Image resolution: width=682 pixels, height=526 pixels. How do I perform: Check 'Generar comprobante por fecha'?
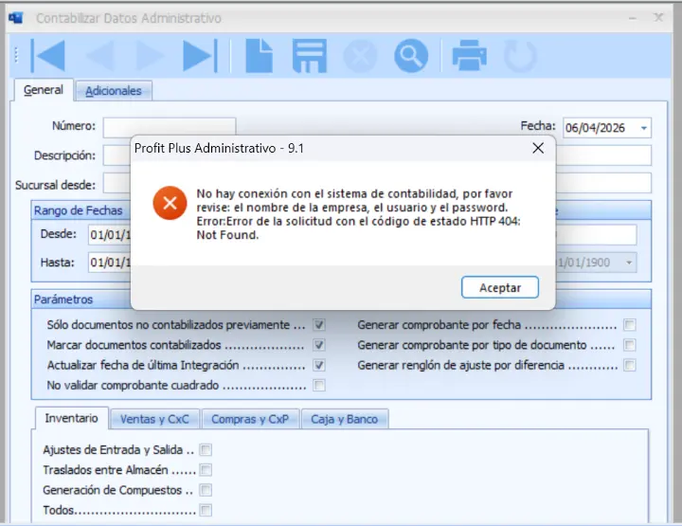[629, 324]
